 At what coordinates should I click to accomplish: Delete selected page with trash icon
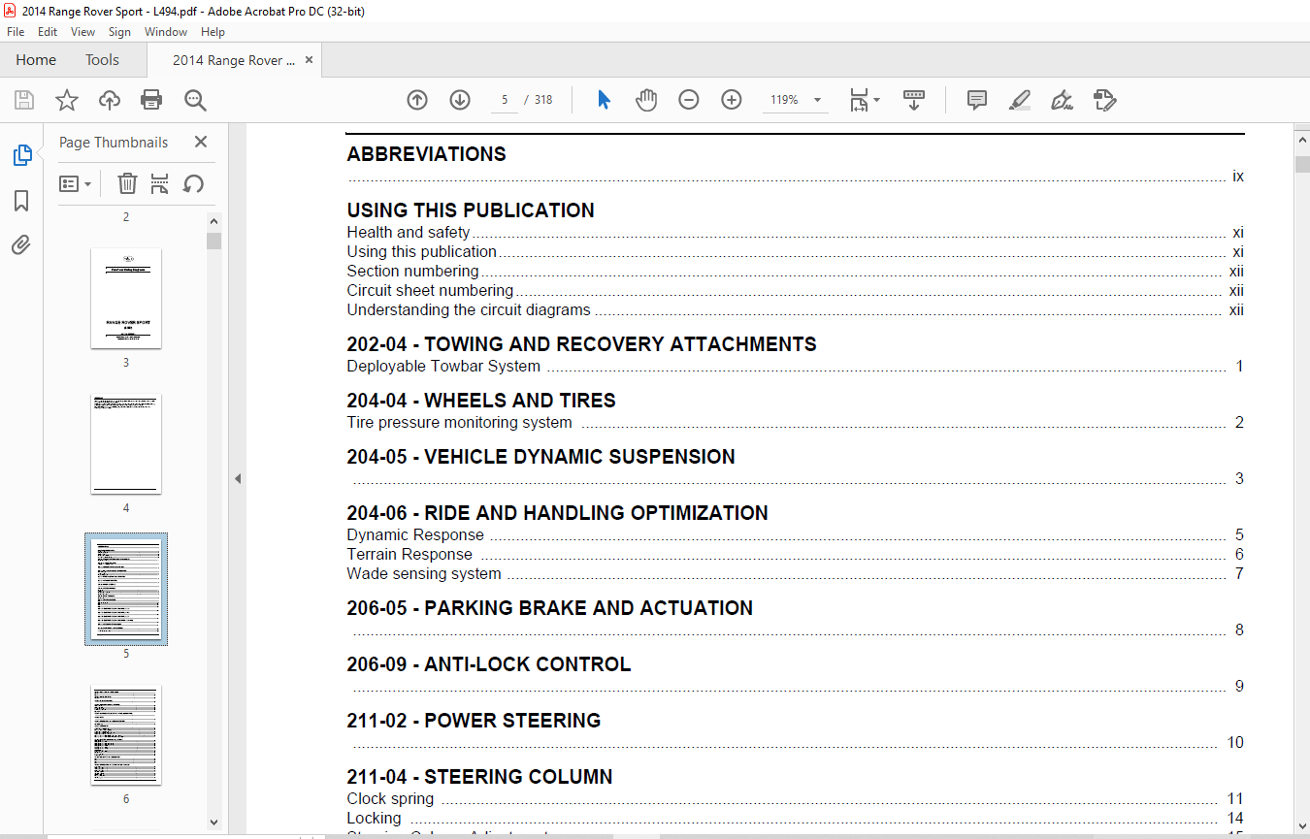(x=127, y=183)
